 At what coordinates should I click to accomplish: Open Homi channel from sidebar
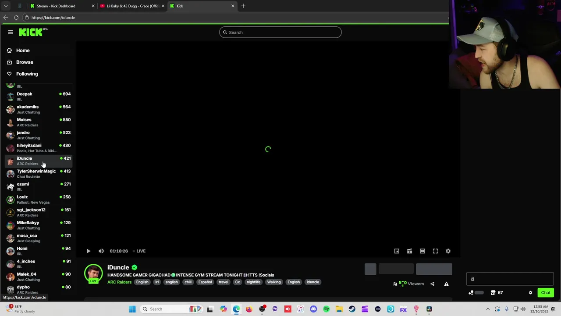click(39, 251)
